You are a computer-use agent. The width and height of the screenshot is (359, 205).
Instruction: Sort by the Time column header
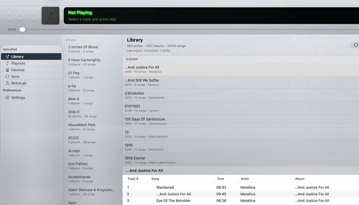(x=220, y=179)
